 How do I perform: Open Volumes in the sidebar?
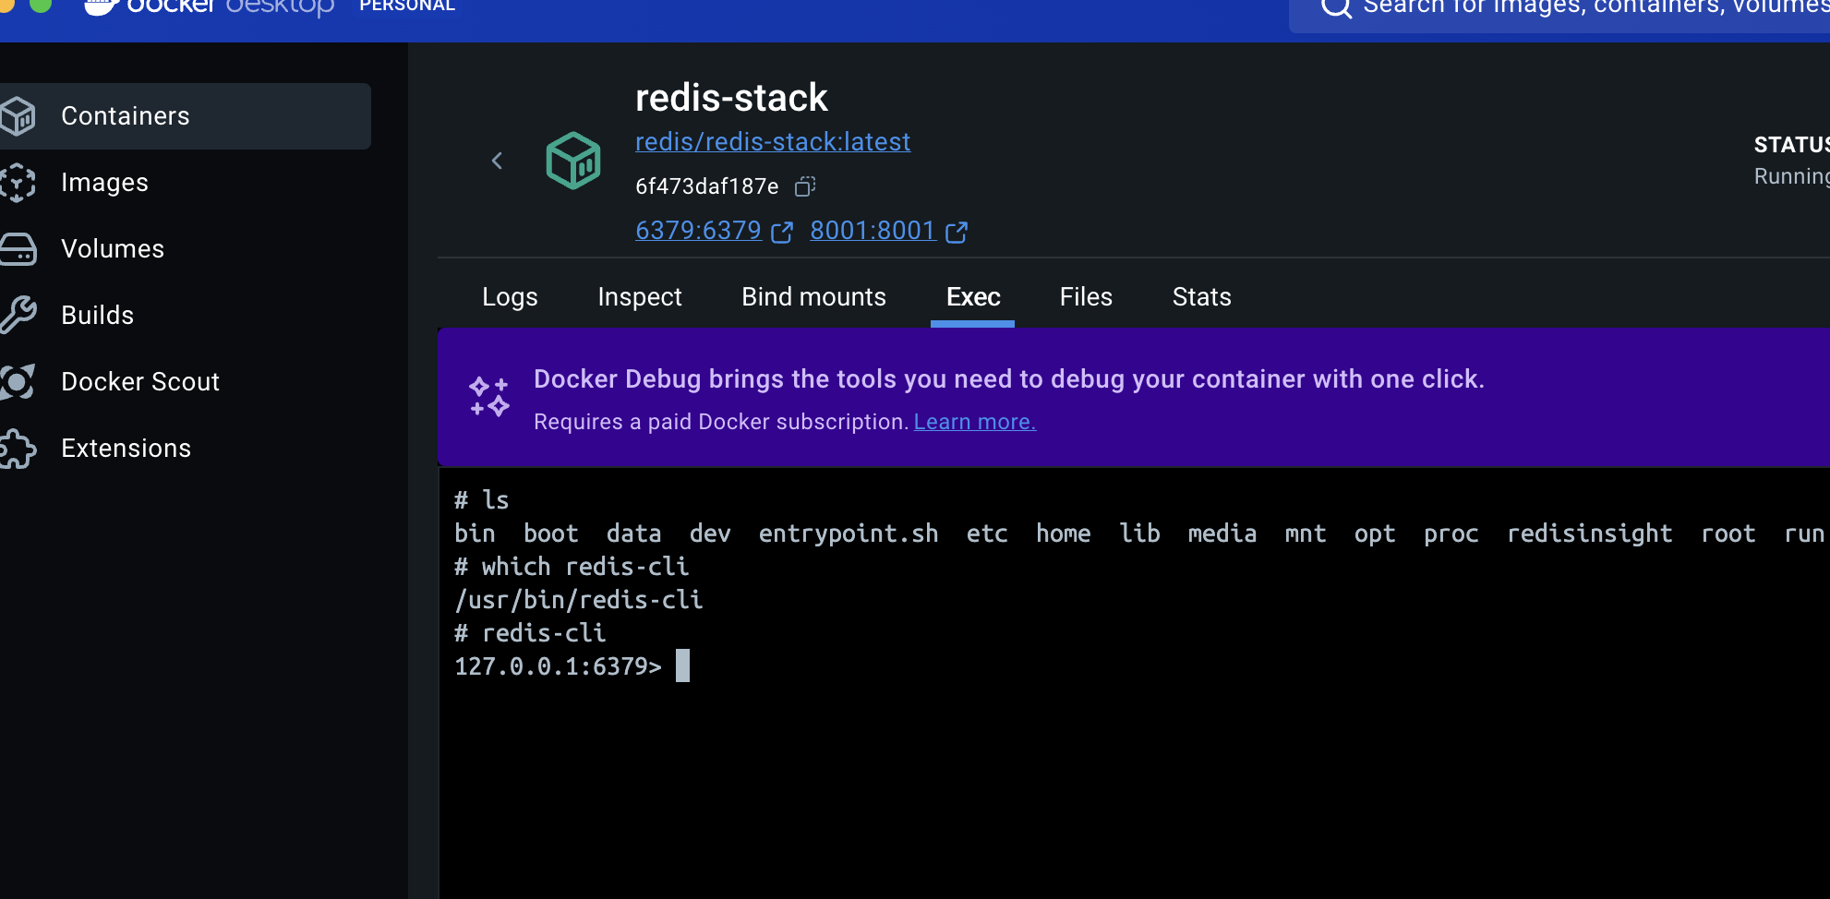[113, 249]
